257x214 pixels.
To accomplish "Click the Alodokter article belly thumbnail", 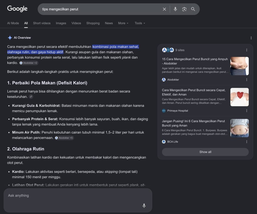I will (239, 66).
